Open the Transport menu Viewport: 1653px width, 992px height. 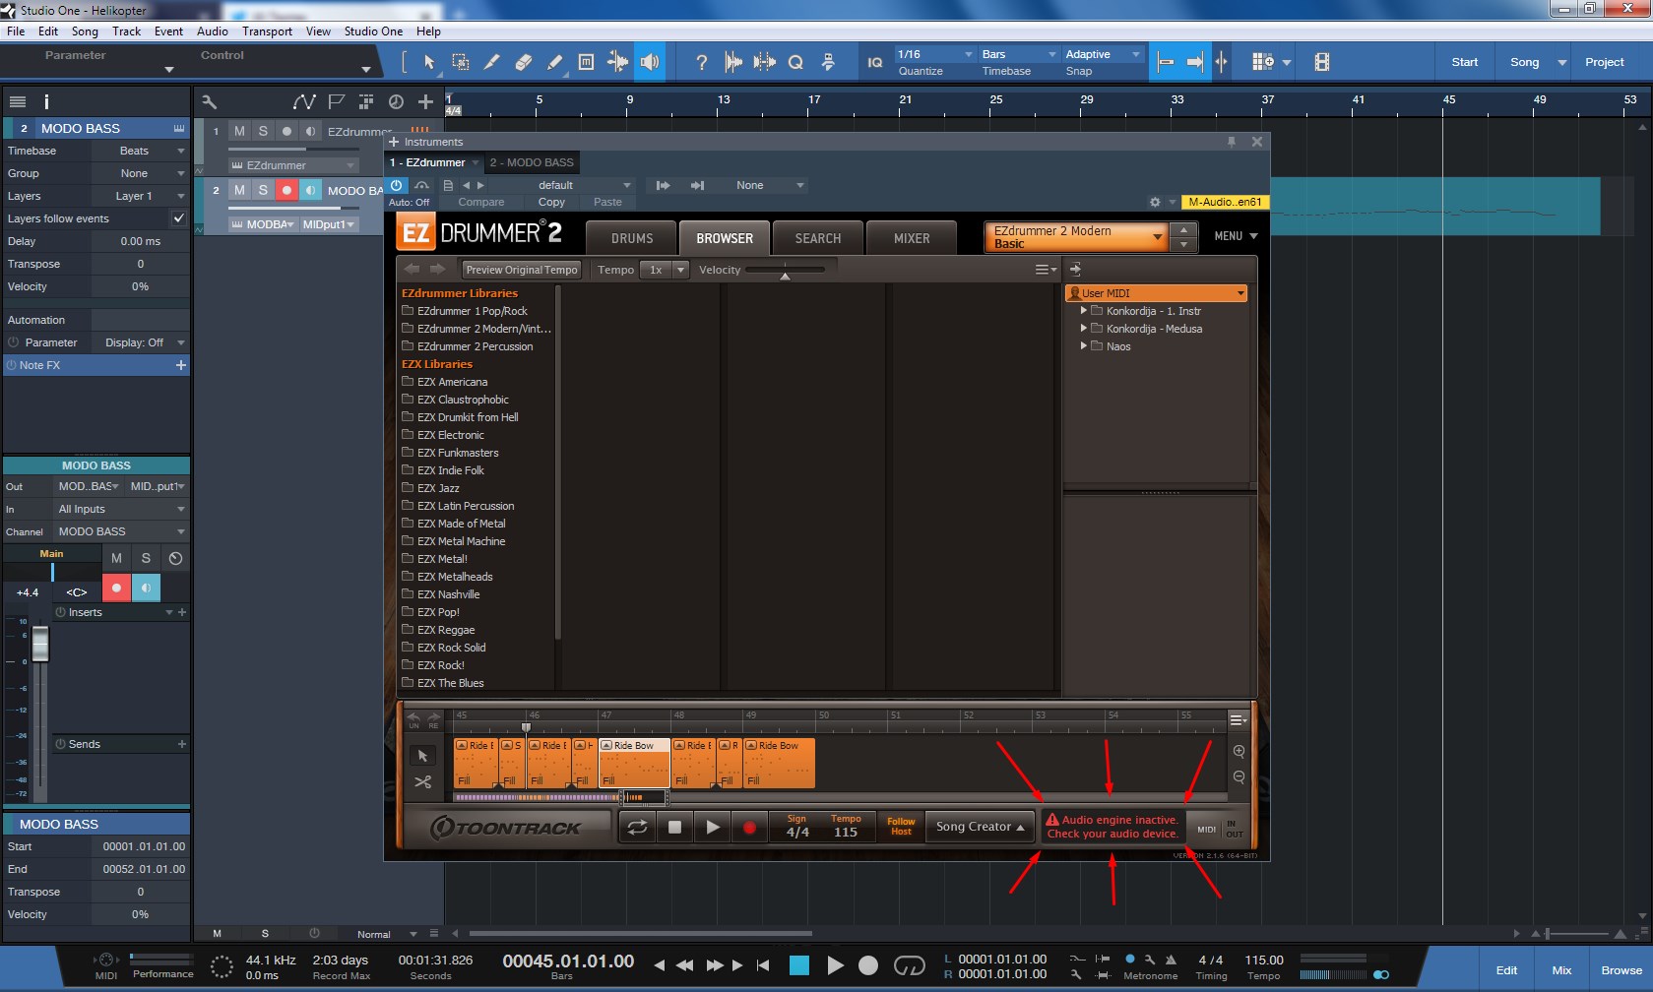[x=267, y=31]
